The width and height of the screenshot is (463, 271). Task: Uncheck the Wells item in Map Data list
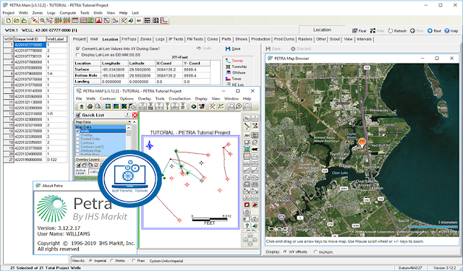pos(78,131)
